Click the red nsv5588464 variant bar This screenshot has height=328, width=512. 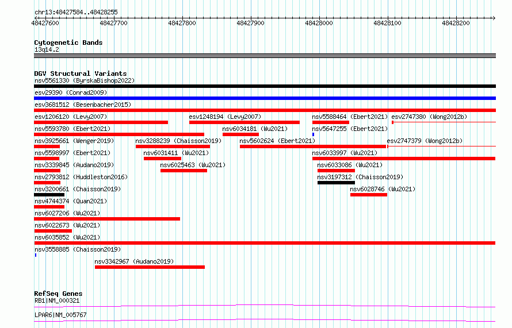point(331,122)
